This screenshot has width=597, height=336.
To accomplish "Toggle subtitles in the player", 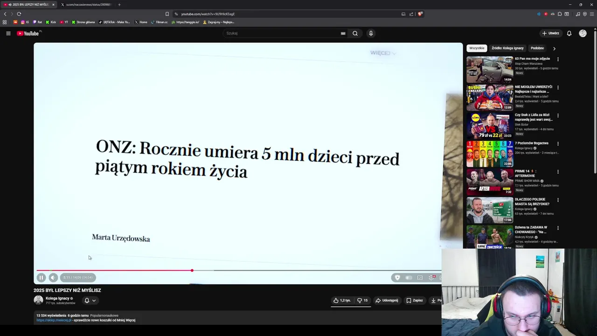I will coord(420,278).
